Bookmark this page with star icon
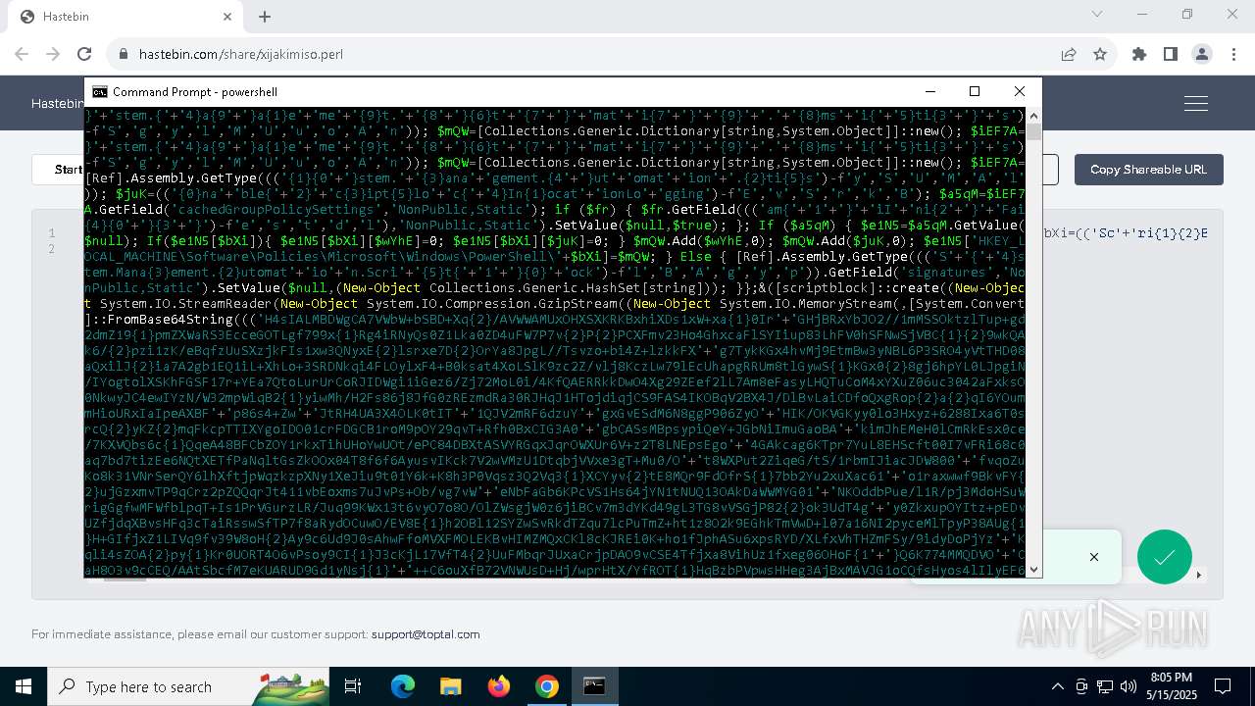 point(1100,55)
